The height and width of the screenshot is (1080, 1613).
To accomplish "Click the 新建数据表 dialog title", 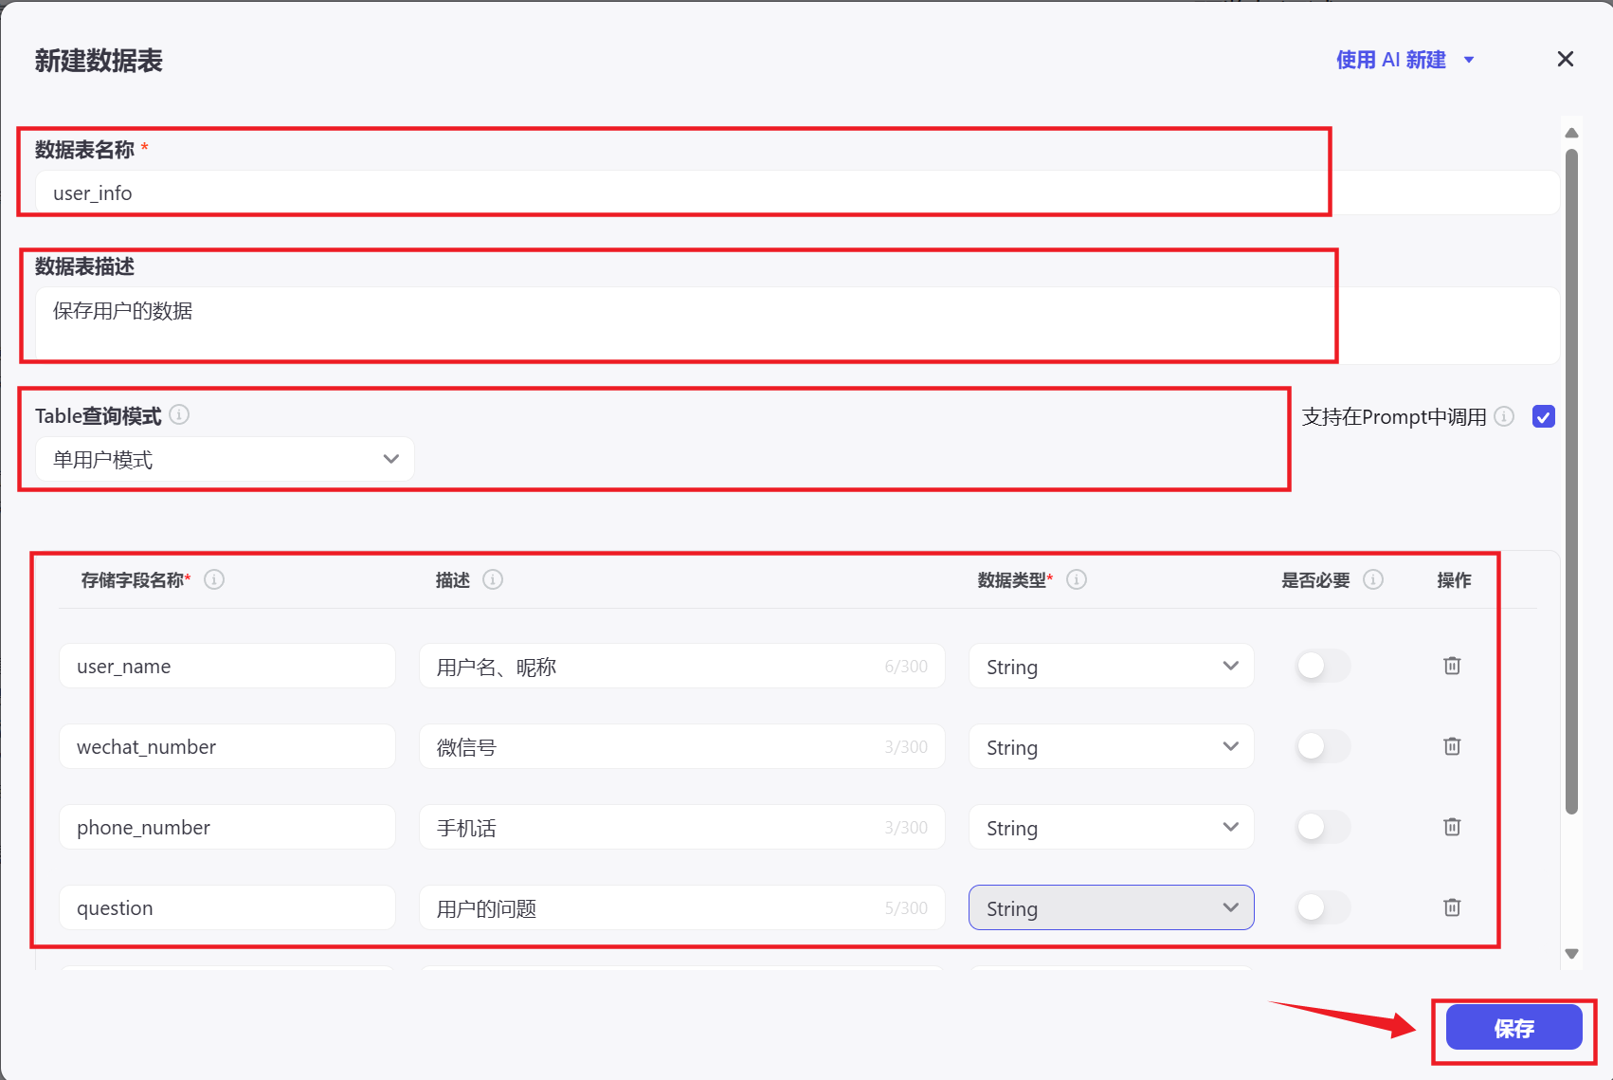I will pyautogui.click(x=99, y=61).
